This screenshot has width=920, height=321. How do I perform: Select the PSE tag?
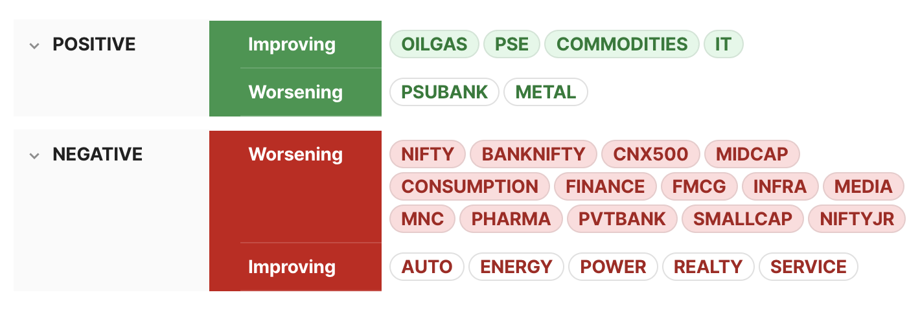[512, 44]
